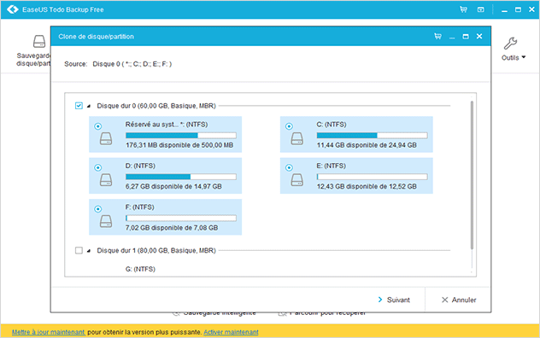
Task: Select the C: (NTFS) radio button
Action: click(289, 126)
